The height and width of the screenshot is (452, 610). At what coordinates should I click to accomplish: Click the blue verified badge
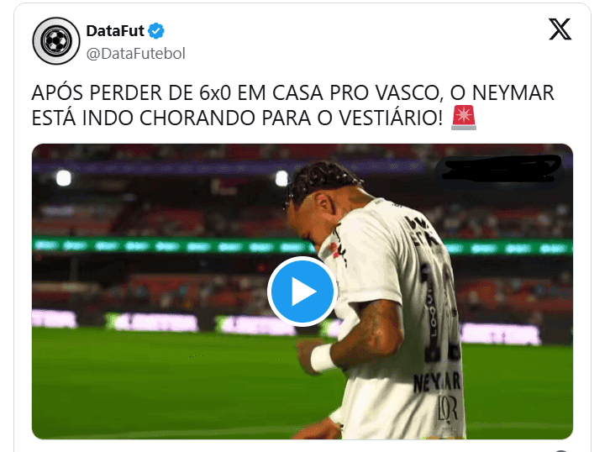[156, 31]
